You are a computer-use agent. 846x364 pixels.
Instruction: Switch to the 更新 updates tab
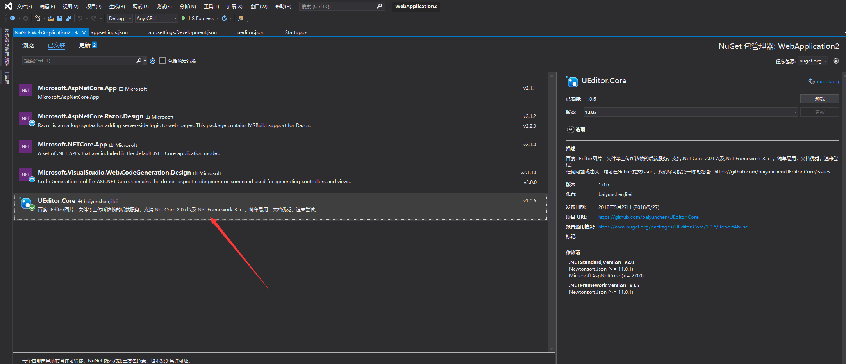(87, 45)
